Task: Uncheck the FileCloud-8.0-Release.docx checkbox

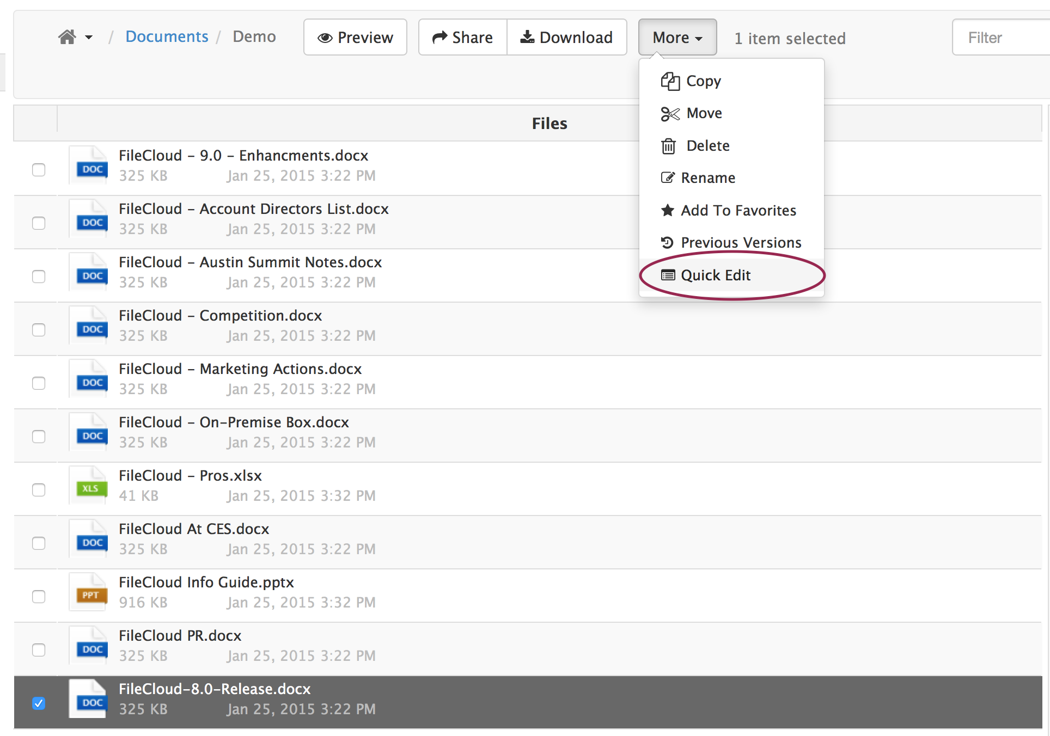Action: (x=39, y=703)
